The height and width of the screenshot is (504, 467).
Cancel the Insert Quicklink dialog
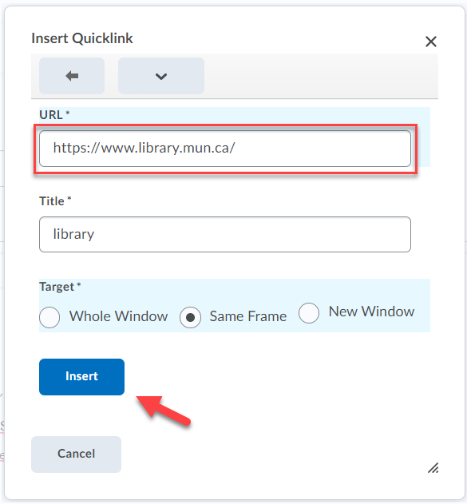76,454
